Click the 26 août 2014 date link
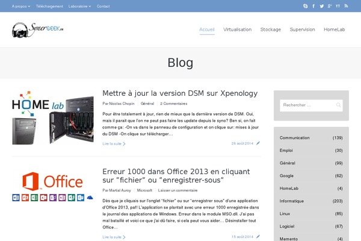361x241 pixels. (242, 143)
